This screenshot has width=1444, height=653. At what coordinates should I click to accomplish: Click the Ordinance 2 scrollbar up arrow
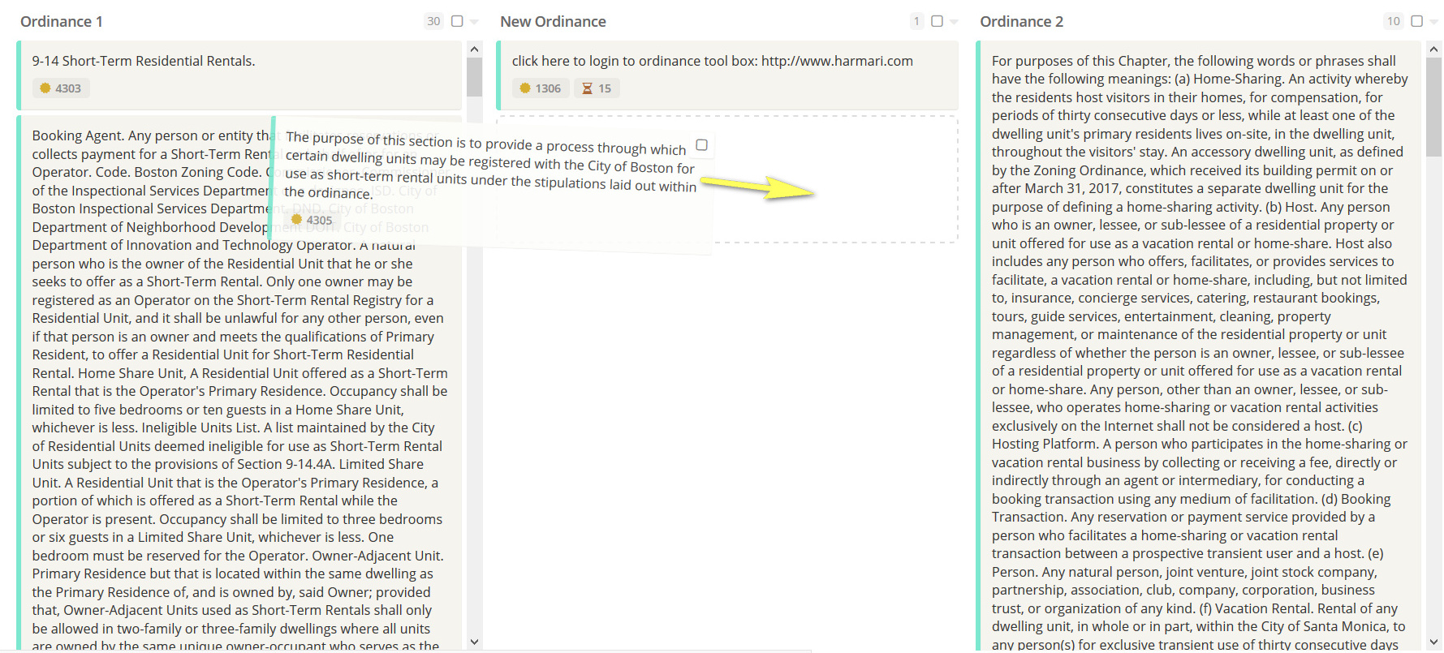[x=1434, y=49]
